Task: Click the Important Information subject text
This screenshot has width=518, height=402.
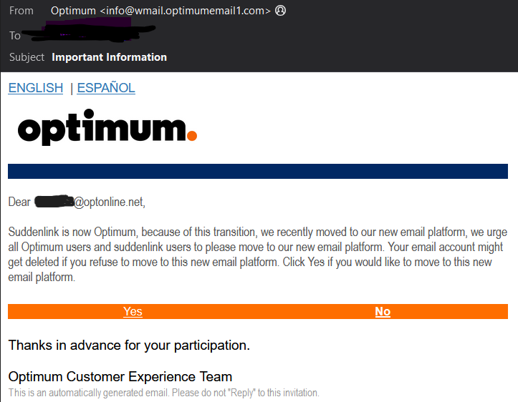Action: click(x=110, y=57)
